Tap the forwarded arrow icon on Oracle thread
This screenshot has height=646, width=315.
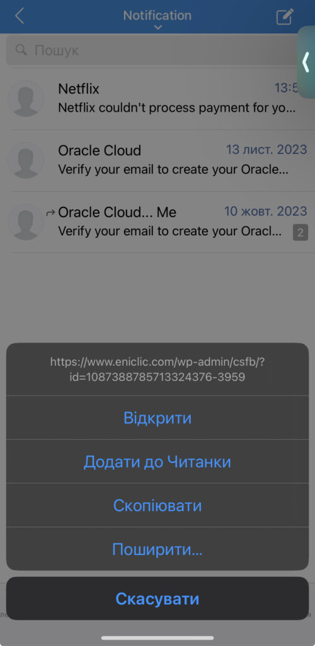[x=50, y=213]
